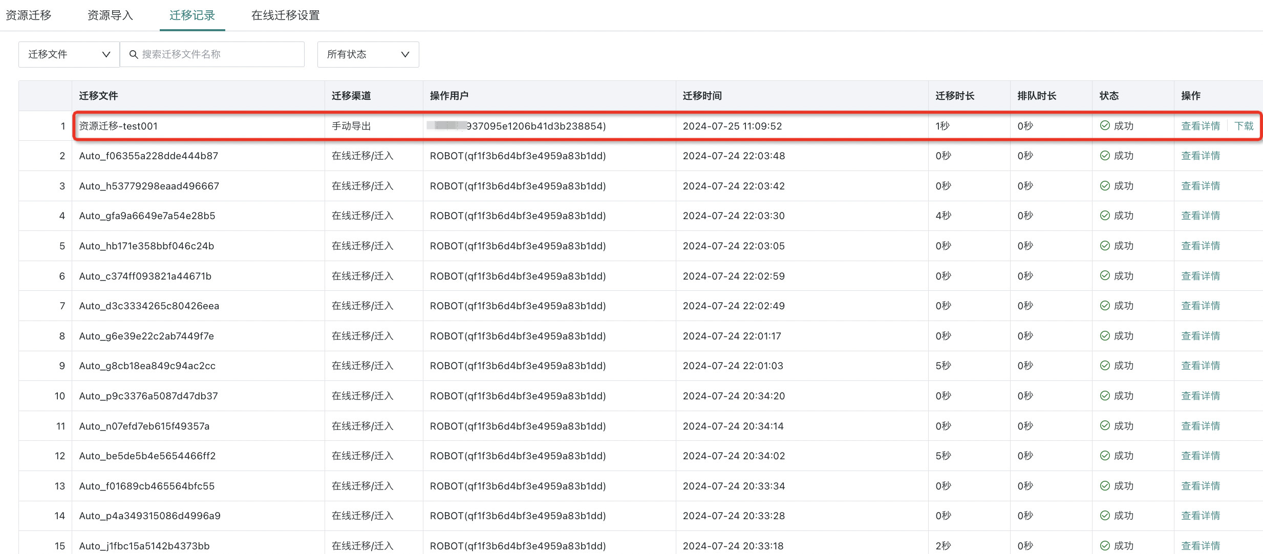Screen dimensions: 1263x554
Task: Click success check icon in row 4
Action: [x=1105, y=216]
